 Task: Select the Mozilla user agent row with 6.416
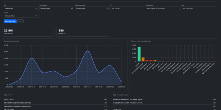(165, 99)
